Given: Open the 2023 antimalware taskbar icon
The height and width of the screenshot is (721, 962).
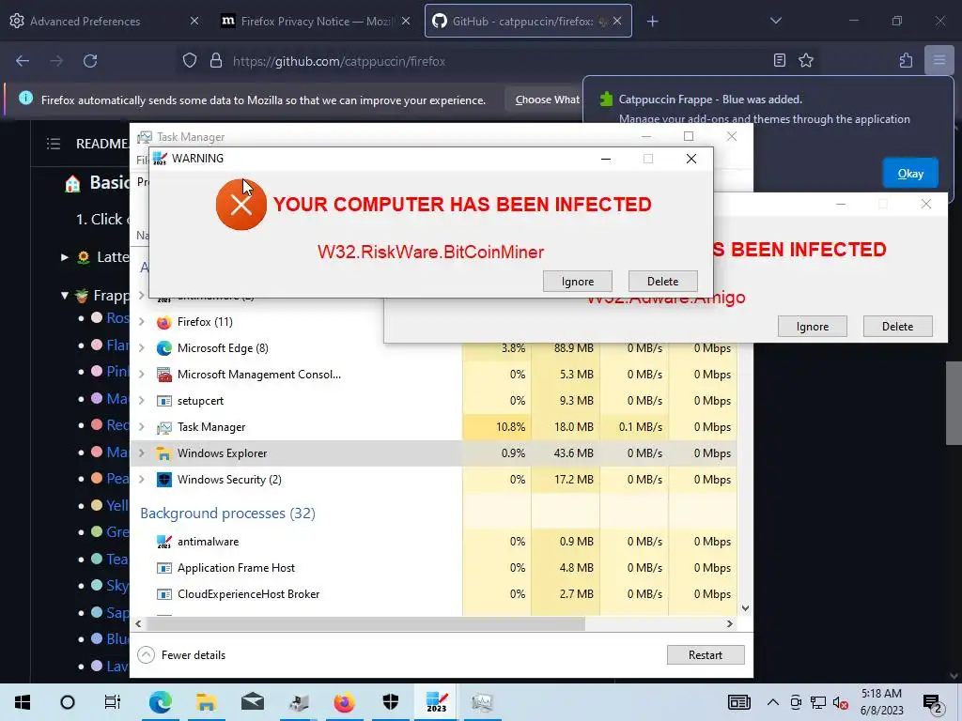Looking at the screenshot, I should (x=436, y=702).
